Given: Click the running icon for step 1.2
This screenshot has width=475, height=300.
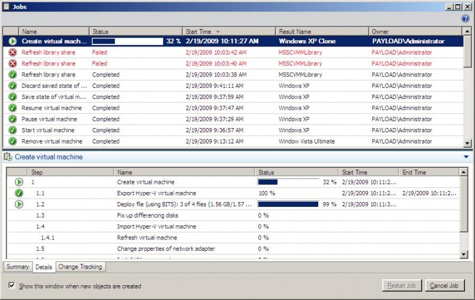Looking at the screenshot, I should pos(19,205).
